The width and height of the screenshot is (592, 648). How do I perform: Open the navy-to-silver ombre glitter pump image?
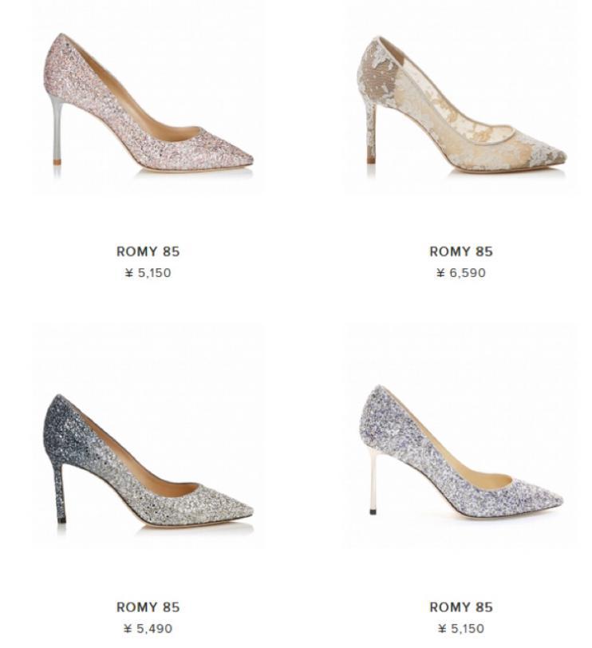148,460
